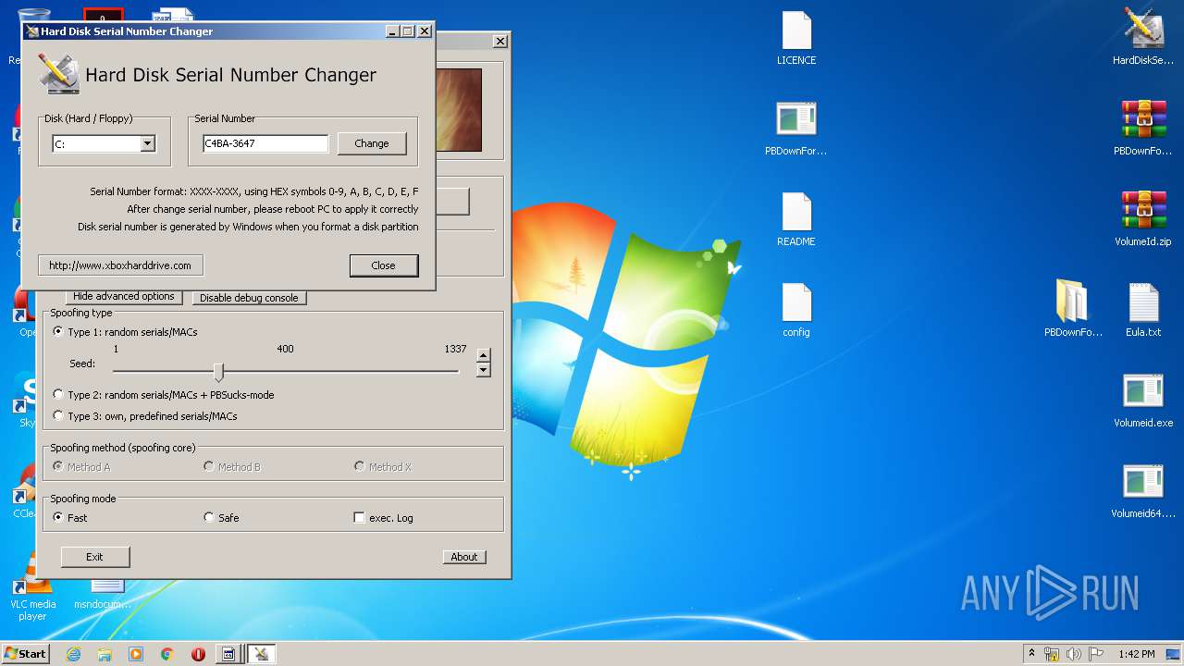The height and width of the screenshot is (666, 1184).
Task: Select the msndocum... desktop file
Action: coord(104,592)
